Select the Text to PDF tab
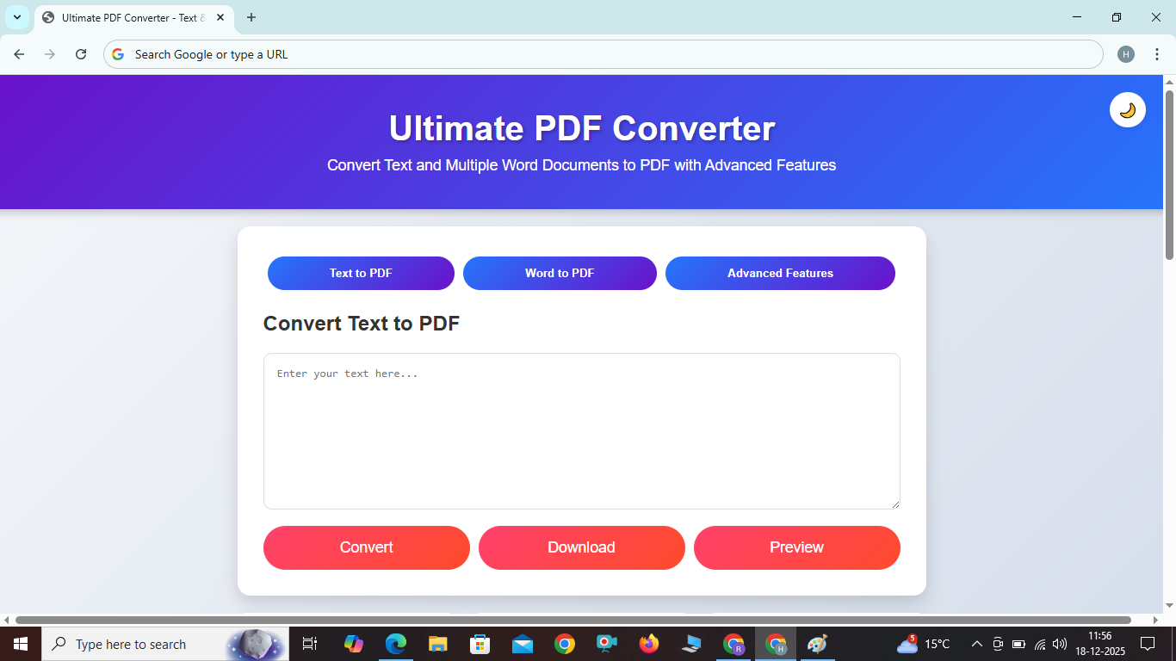 (361, 273)
